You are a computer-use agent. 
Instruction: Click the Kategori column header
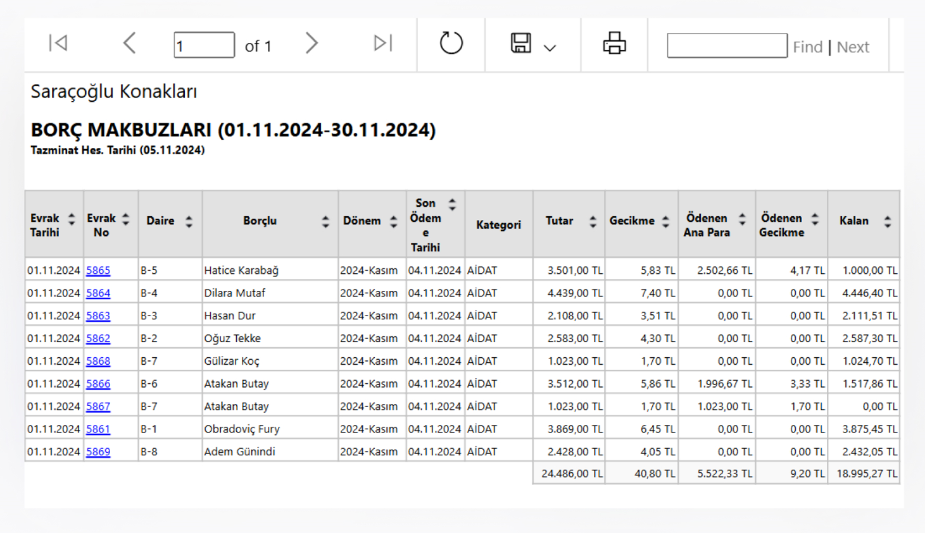point(498,224)
